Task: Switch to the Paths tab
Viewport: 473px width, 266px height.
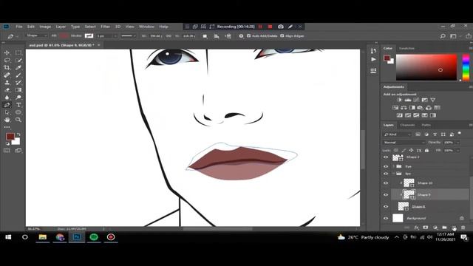Action: [426, 125]
